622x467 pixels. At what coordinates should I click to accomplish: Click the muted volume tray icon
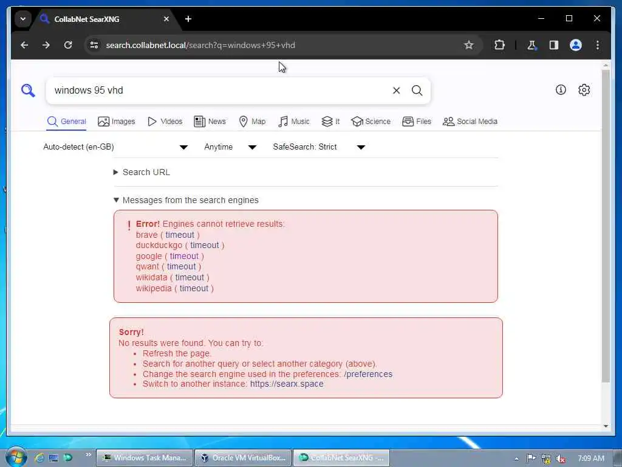pyautogui.click(x=561, y=458)
